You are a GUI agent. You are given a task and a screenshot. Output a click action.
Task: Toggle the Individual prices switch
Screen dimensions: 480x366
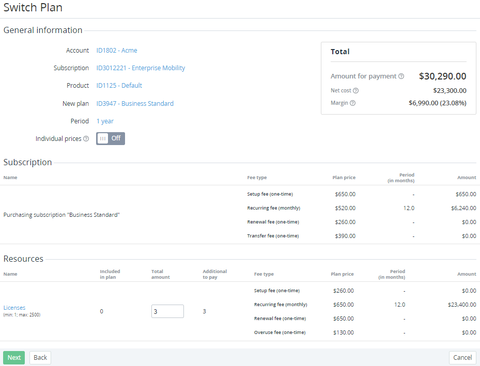[x=111, y=138]
